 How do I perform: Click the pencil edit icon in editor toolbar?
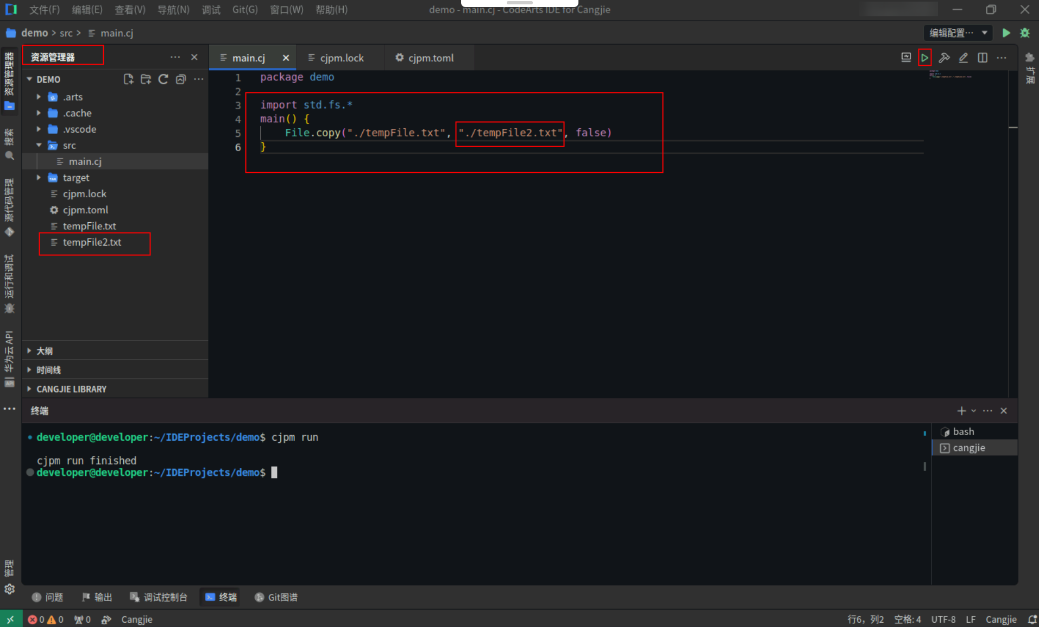click(963, 58)
